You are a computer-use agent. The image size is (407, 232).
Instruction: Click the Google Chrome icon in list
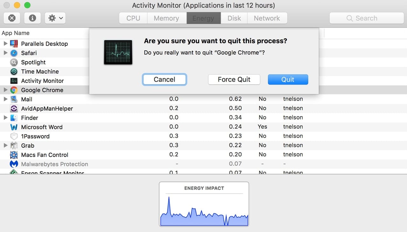14,90
